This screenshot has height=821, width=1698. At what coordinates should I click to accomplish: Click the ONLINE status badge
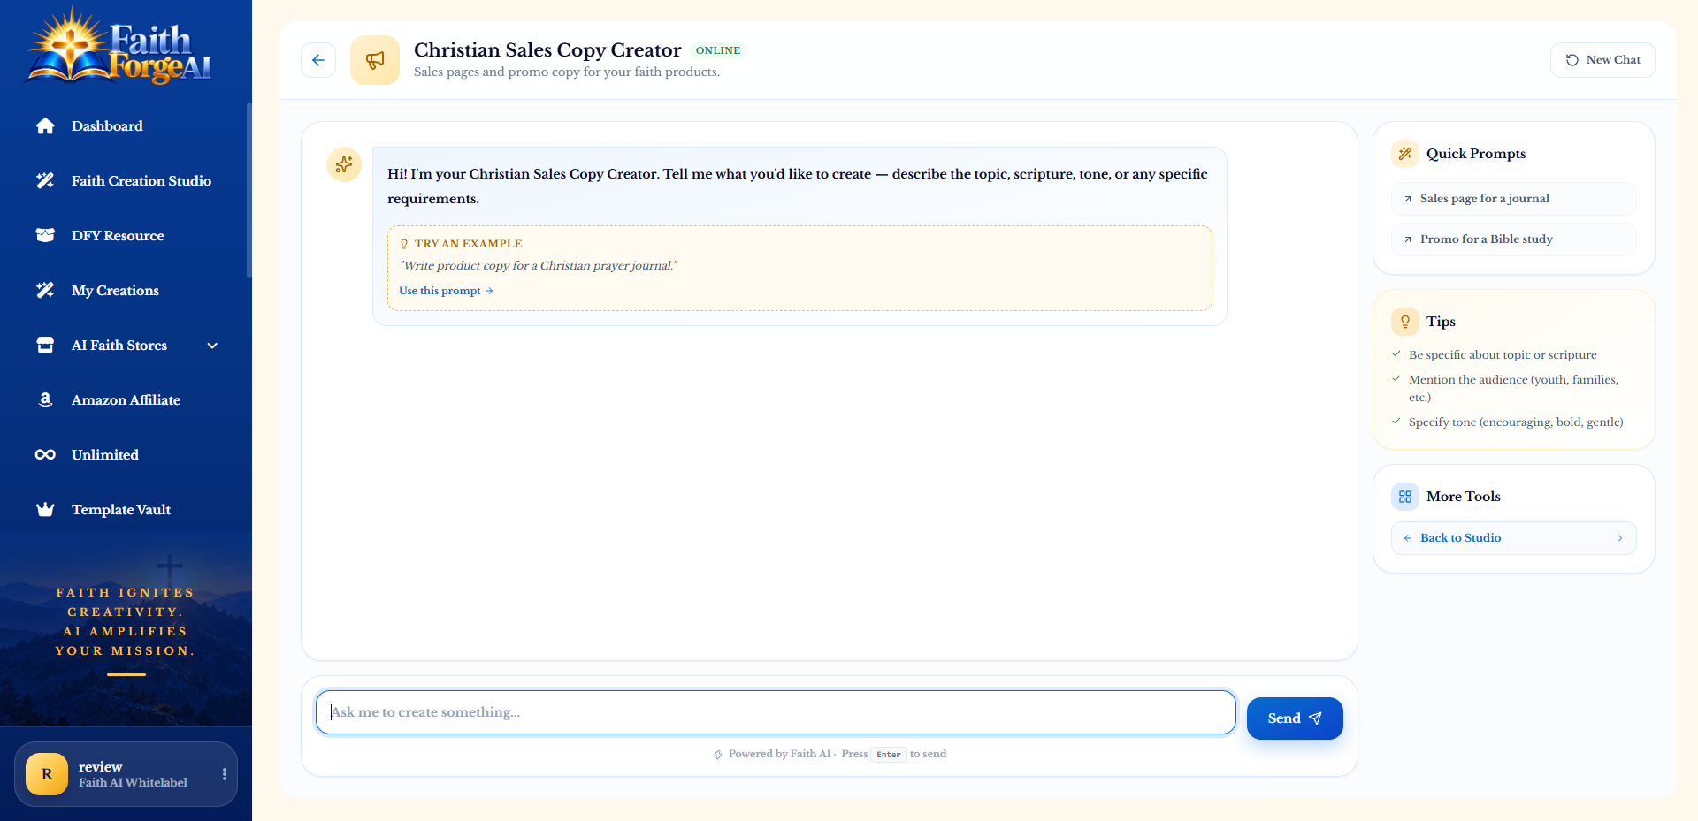click(718, 50)
